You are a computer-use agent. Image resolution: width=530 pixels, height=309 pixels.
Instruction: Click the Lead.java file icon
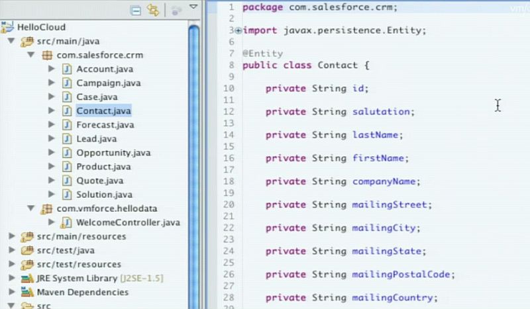[67, 139]
